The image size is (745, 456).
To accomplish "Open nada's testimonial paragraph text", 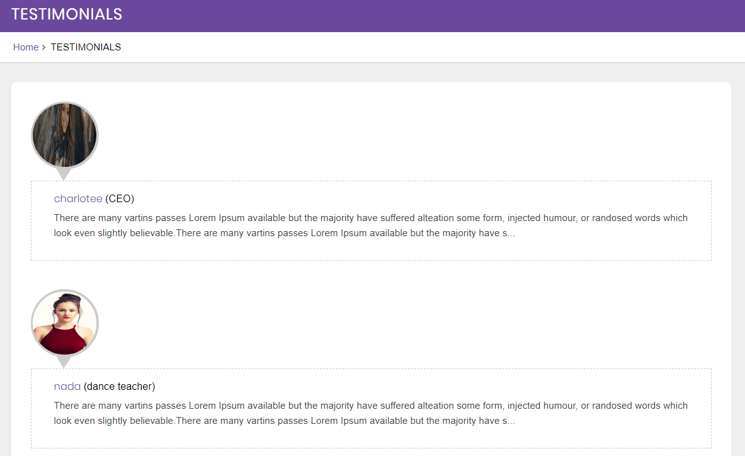I will [370, 413].
